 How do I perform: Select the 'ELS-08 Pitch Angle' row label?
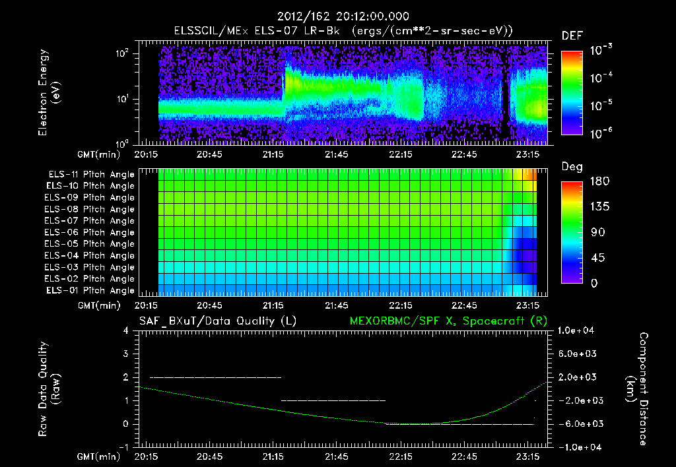(x=90, y=209)
